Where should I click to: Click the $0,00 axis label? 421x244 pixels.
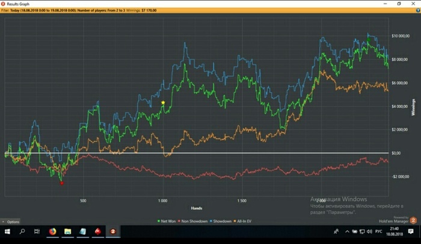(396, 153)
